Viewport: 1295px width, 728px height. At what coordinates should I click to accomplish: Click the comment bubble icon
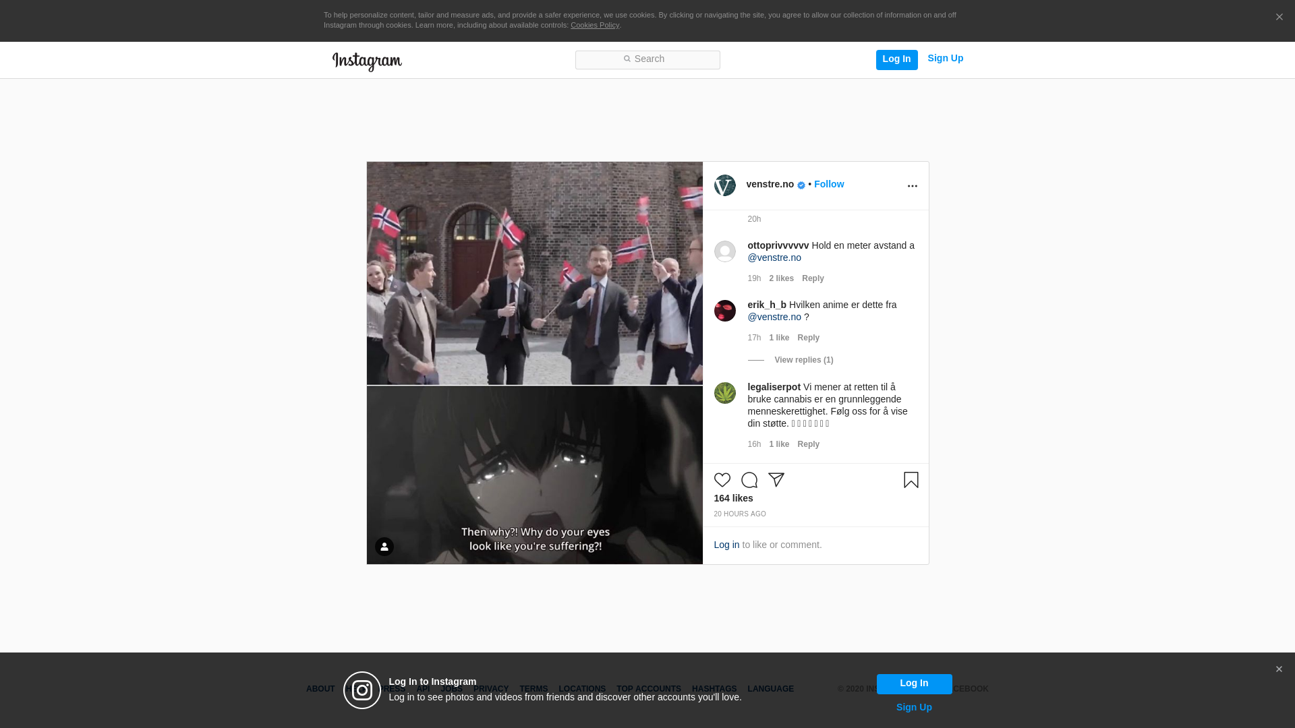click(749, 480)
